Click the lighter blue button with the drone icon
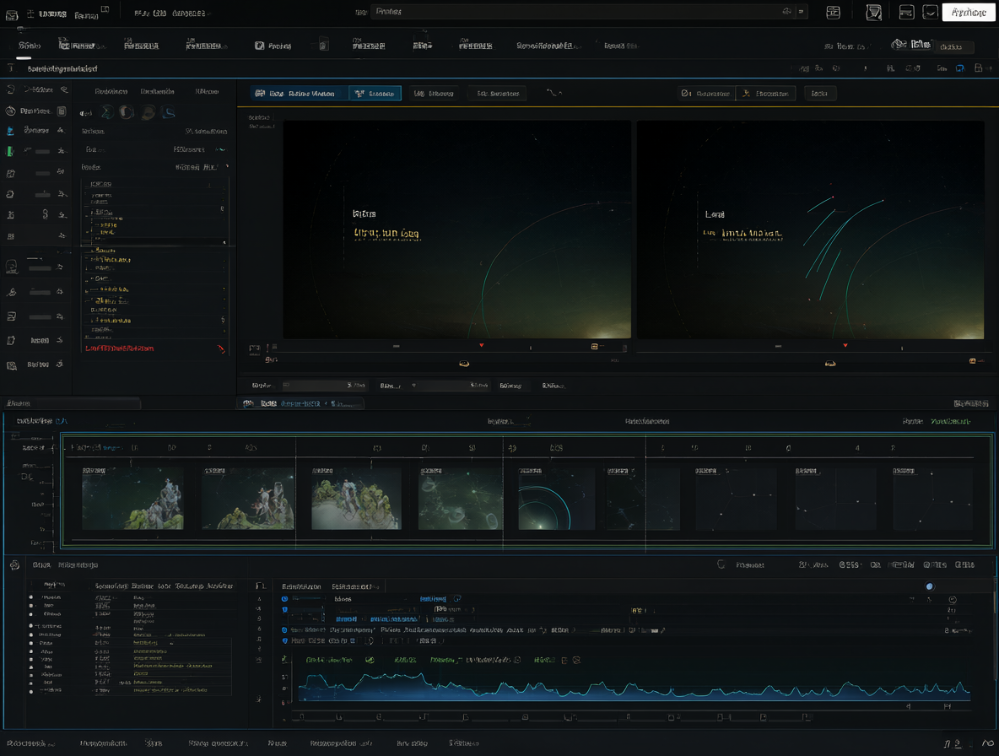 click(x=375, y=94)
